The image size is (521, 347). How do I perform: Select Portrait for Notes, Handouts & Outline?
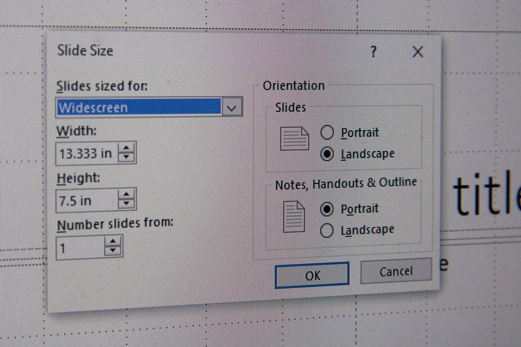[327, 209]
